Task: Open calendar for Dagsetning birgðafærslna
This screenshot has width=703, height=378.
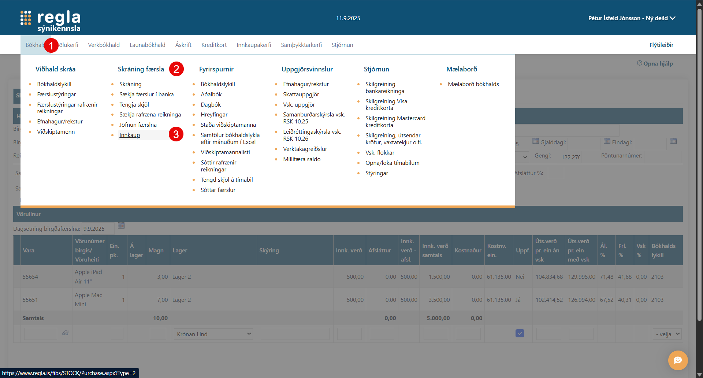Action: click(121, 226)
